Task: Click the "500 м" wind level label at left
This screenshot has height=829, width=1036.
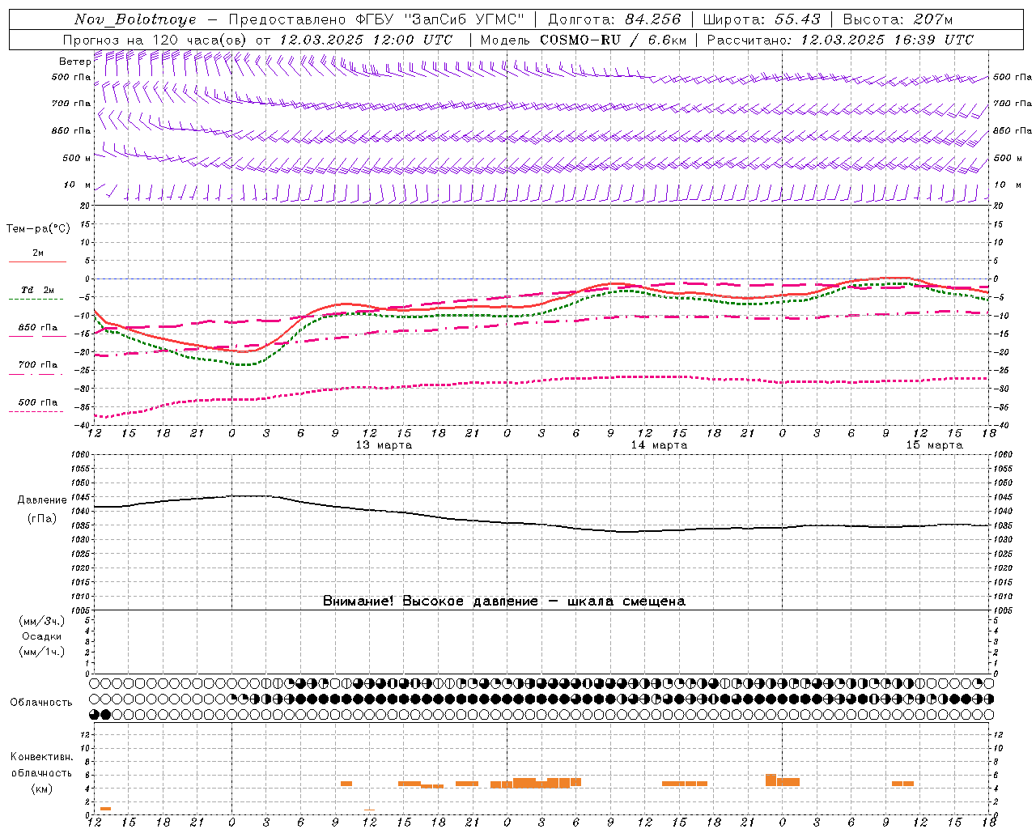Action: coord(77,158)
